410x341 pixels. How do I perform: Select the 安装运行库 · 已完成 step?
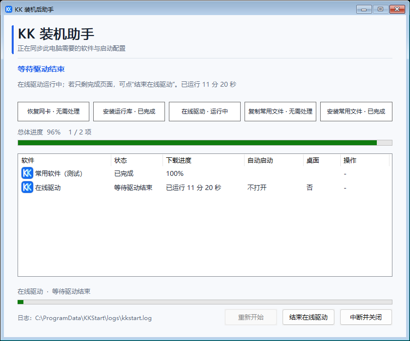pos(129,112)
